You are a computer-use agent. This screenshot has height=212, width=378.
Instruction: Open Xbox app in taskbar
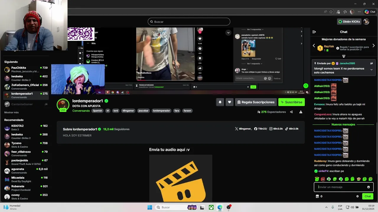211,207
